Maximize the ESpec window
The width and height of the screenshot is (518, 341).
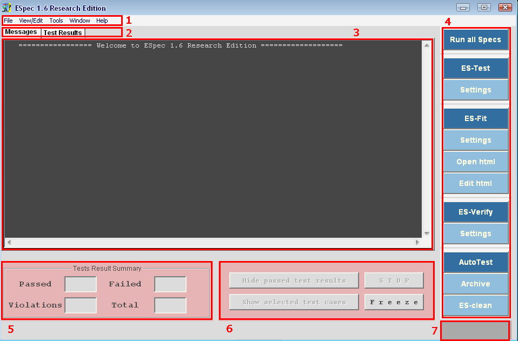(484, 7)
